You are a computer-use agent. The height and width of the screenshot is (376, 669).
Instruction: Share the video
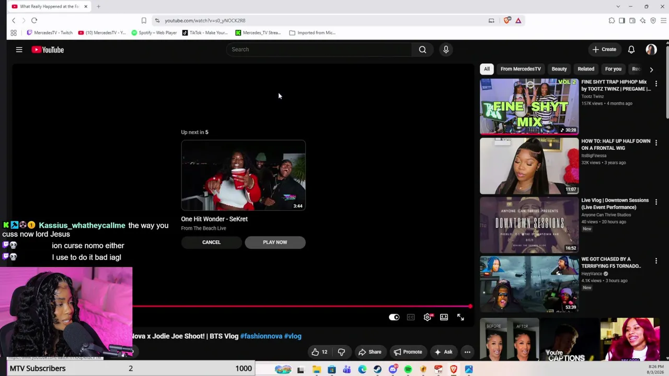[x=369, y=352]
